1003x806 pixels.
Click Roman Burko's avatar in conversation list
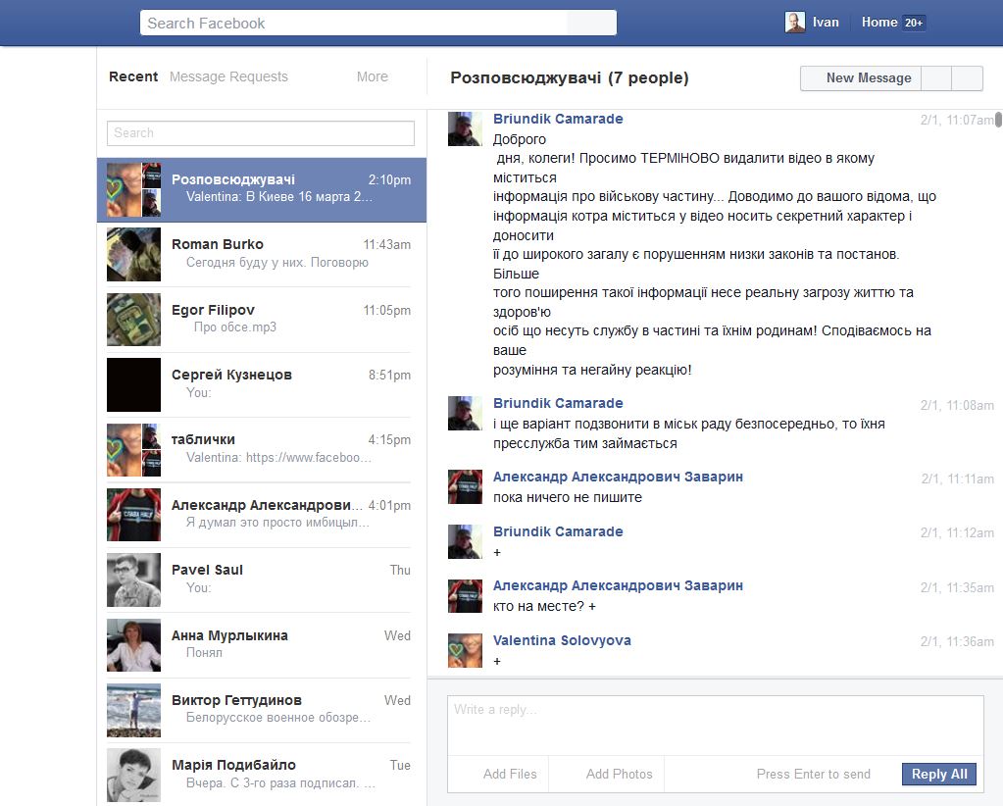click(133, 255)
